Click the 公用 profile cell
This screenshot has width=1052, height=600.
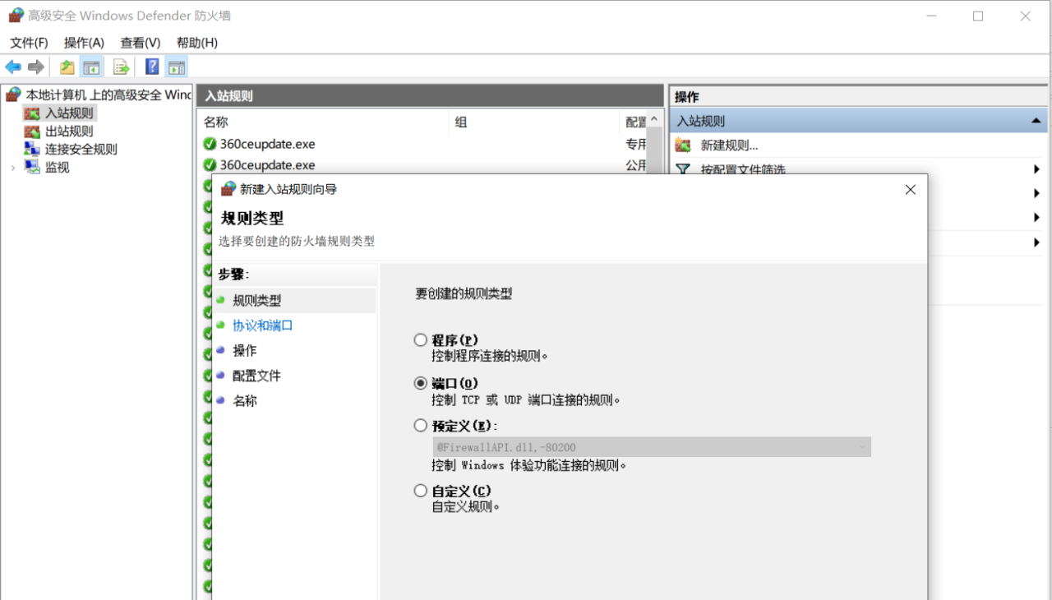[x=636, y=165]
